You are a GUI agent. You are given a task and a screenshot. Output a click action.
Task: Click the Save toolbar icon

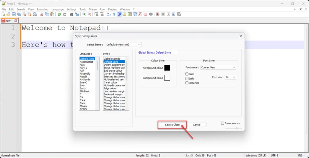click(14, 14)
